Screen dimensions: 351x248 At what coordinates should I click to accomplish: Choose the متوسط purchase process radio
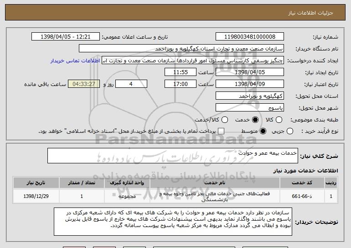coord(263,131)
